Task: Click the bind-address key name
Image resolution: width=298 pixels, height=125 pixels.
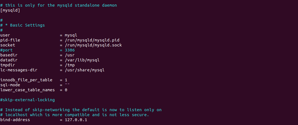Action: 15,120
